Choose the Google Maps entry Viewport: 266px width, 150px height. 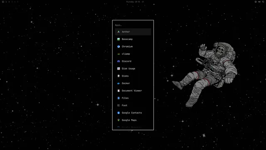pos(133,120)
